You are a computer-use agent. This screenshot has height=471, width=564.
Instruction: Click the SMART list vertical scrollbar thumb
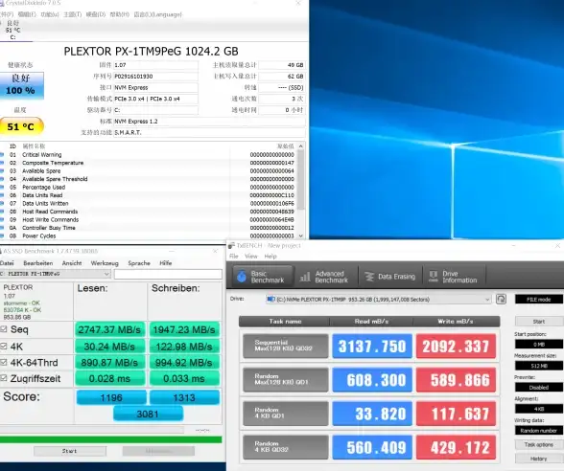(x=301, y=180)
